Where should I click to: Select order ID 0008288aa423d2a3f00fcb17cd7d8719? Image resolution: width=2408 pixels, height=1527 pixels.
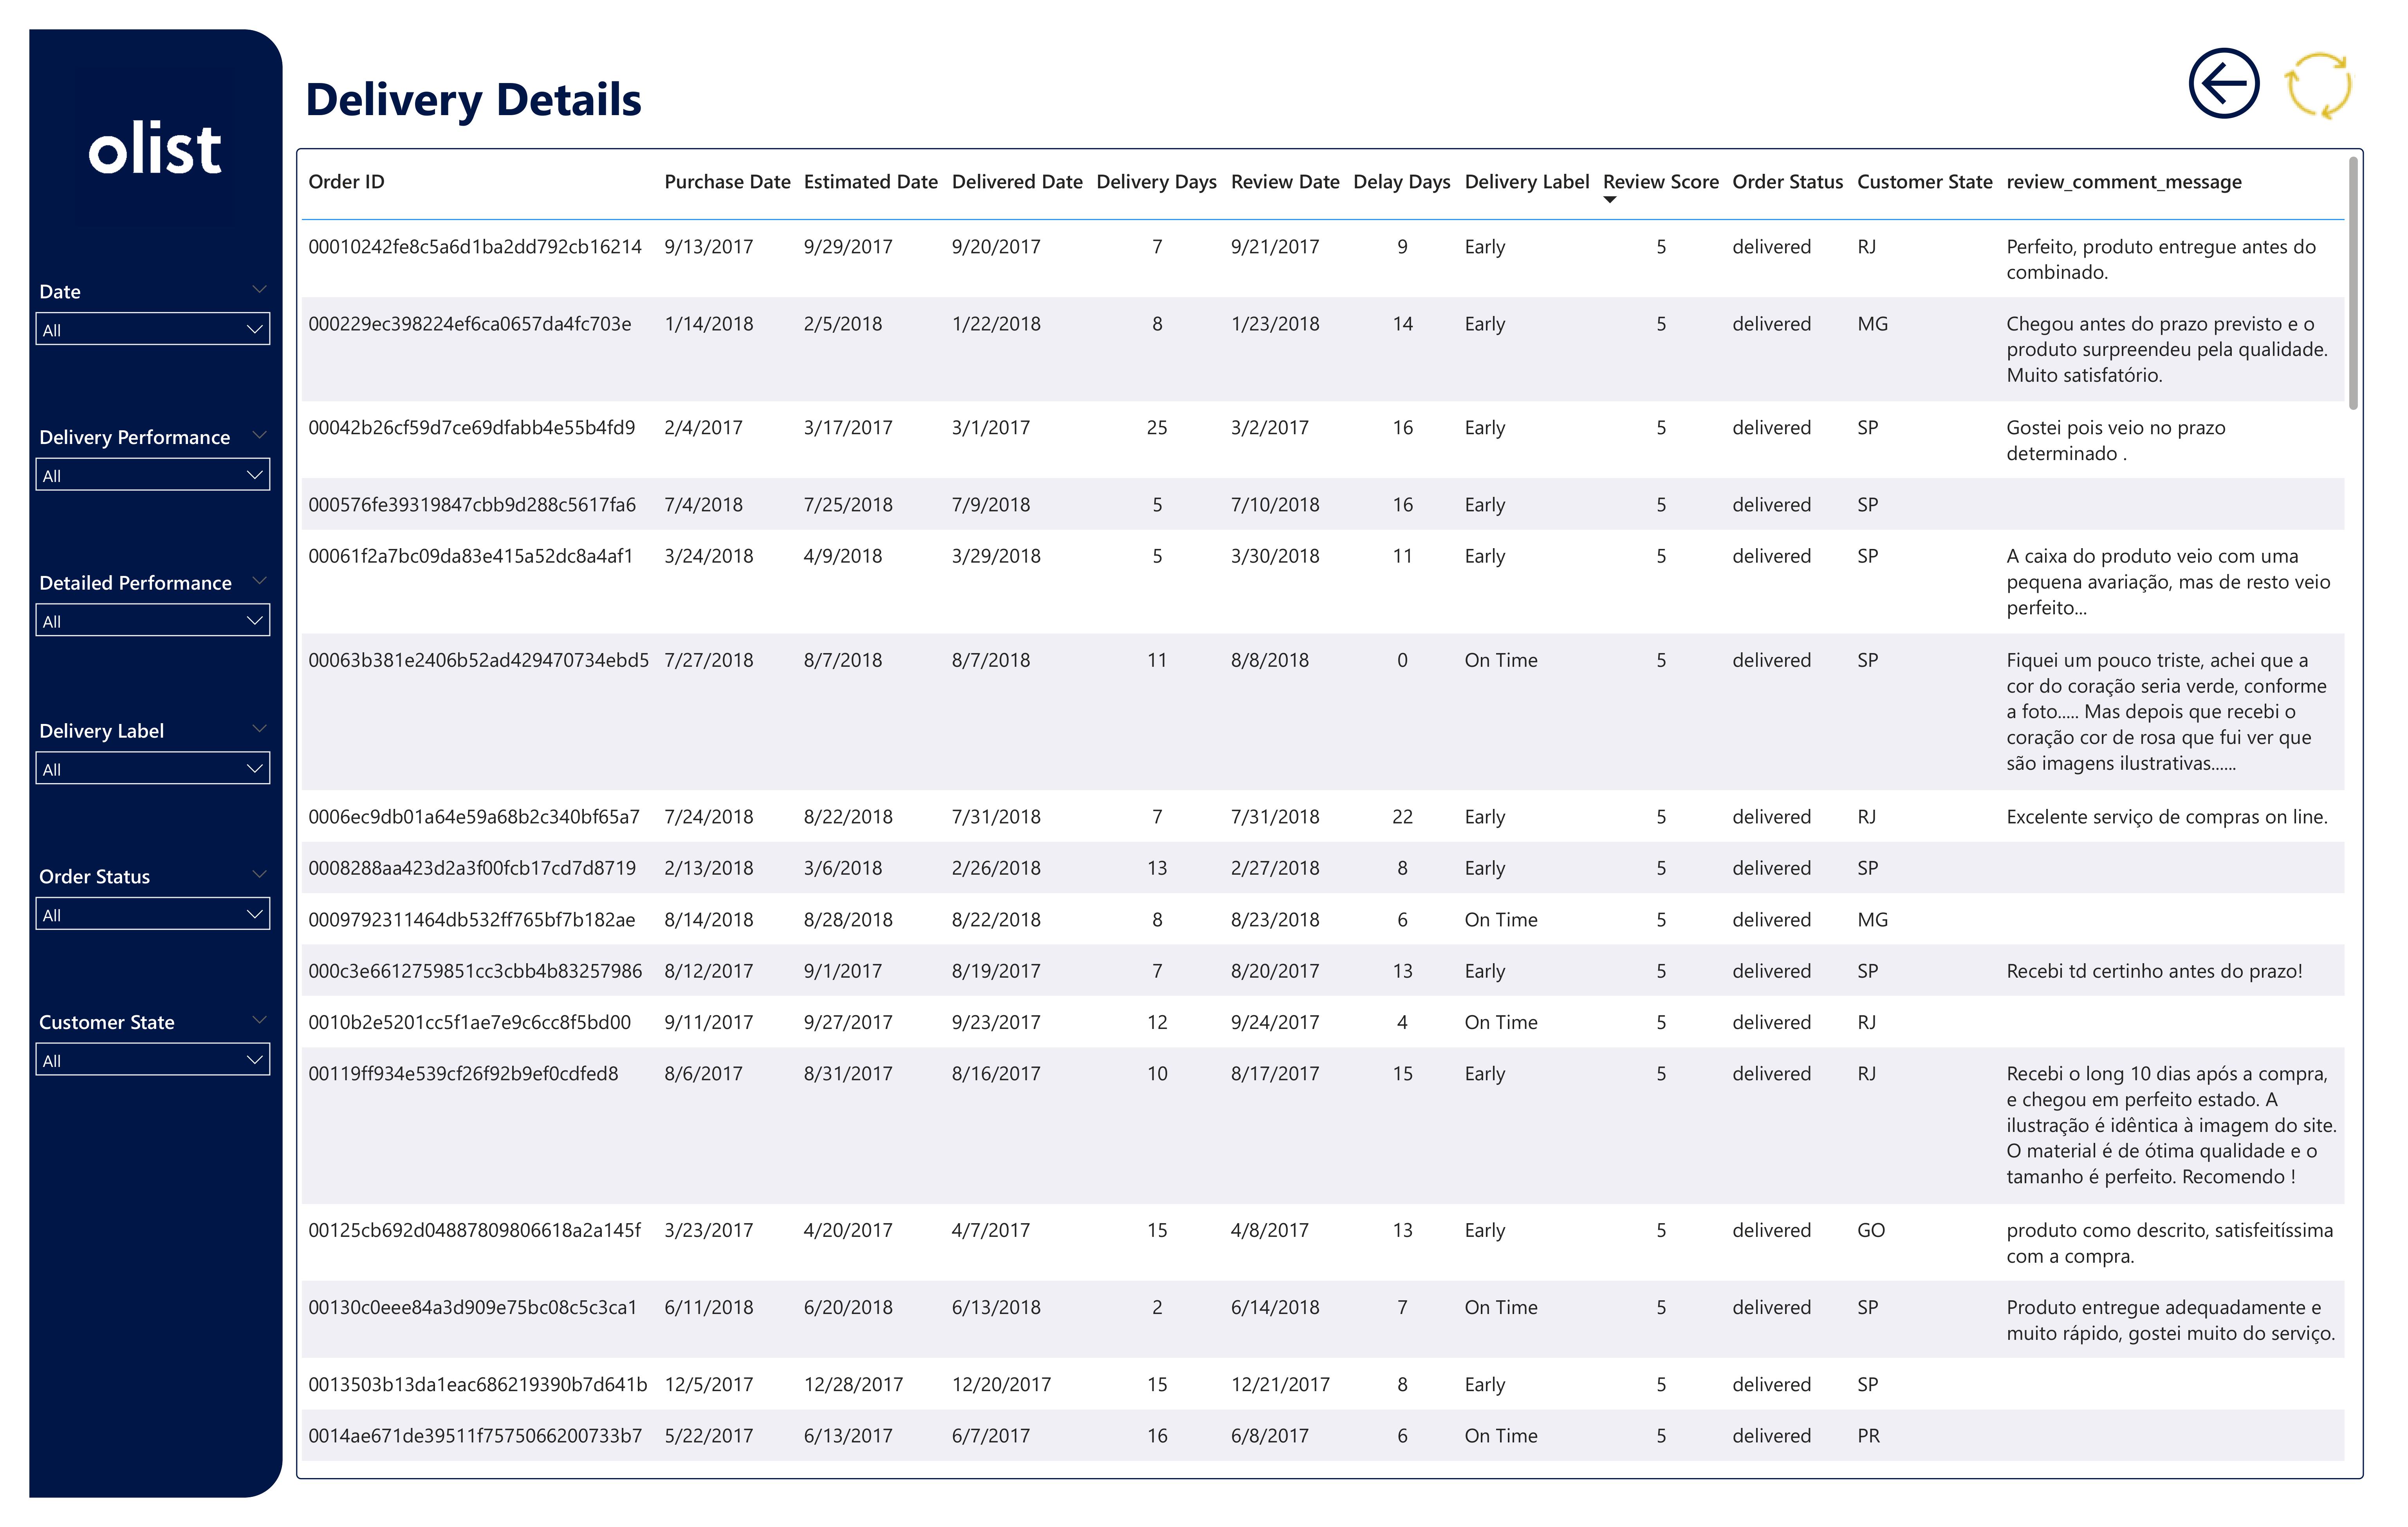click(x=471, y=868)
